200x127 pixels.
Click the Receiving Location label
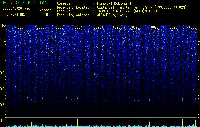tap(74, 7)
